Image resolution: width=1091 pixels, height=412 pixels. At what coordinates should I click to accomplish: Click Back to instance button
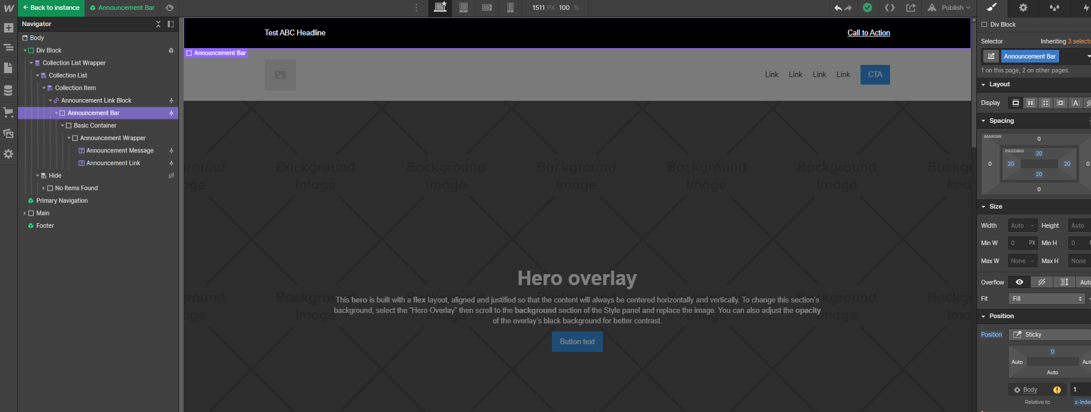pos(52,8)
